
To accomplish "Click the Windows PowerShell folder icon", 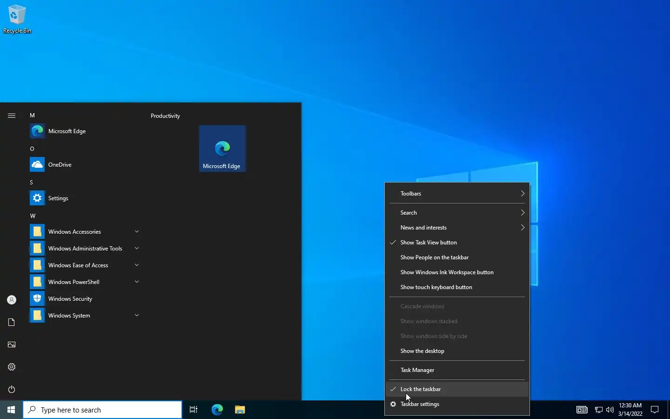I will click(37, 282).
